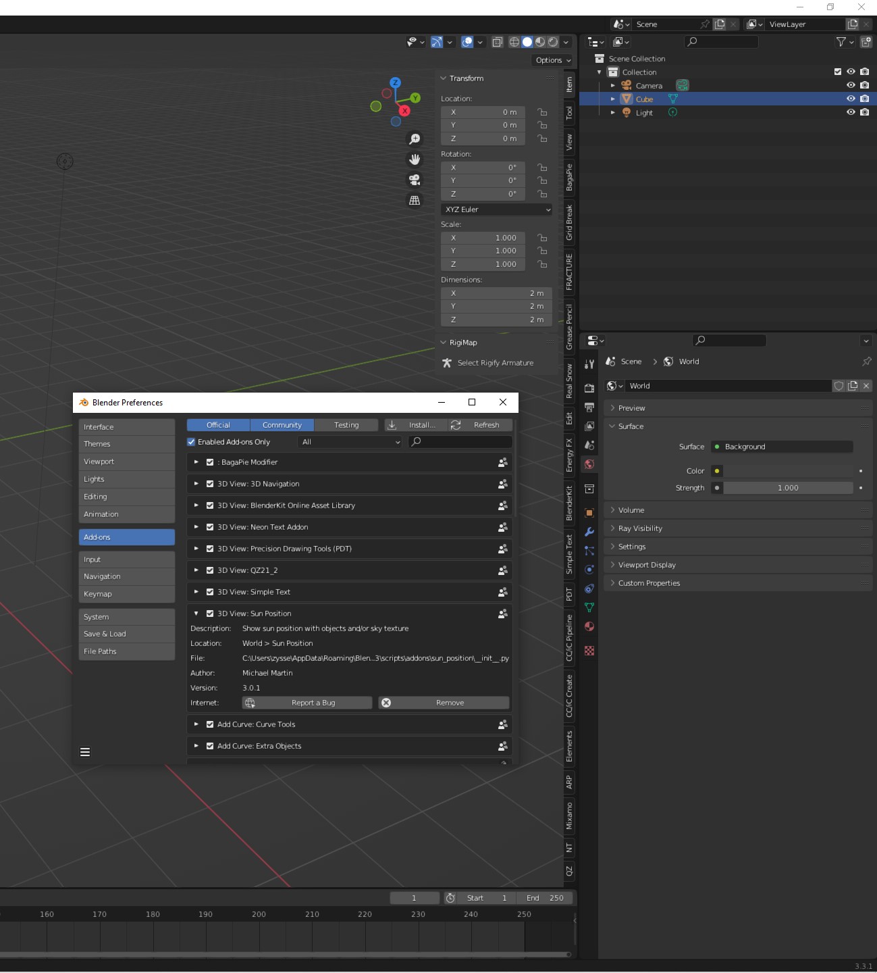Open the Object Data mesh properties tab
This screenshot has height=973, width=877.
tap(589, 607)
